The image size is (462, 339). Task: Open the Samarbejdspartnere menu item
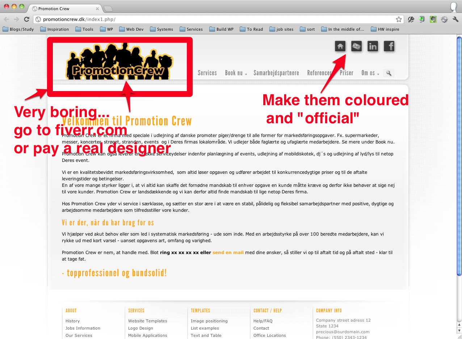tap(276, 73)
